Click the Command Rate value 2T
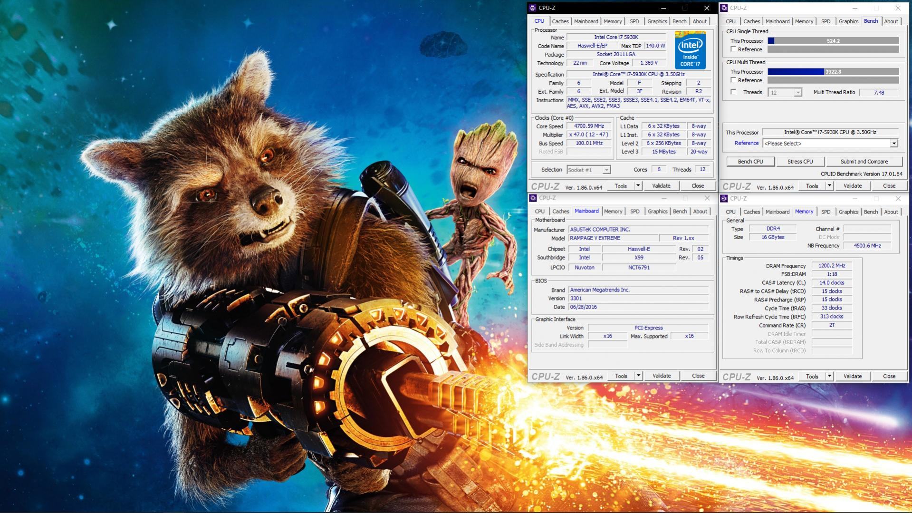Image resolution: width=912 pixels, height=513 pixels. pyautogui.click(x=832, y=325)
